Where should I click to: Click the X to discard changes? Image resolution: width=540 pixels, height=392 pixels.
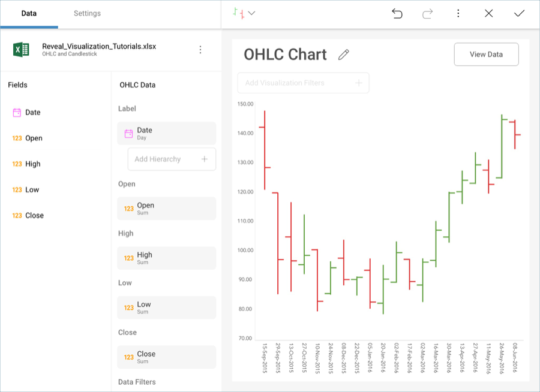(488, 13)
